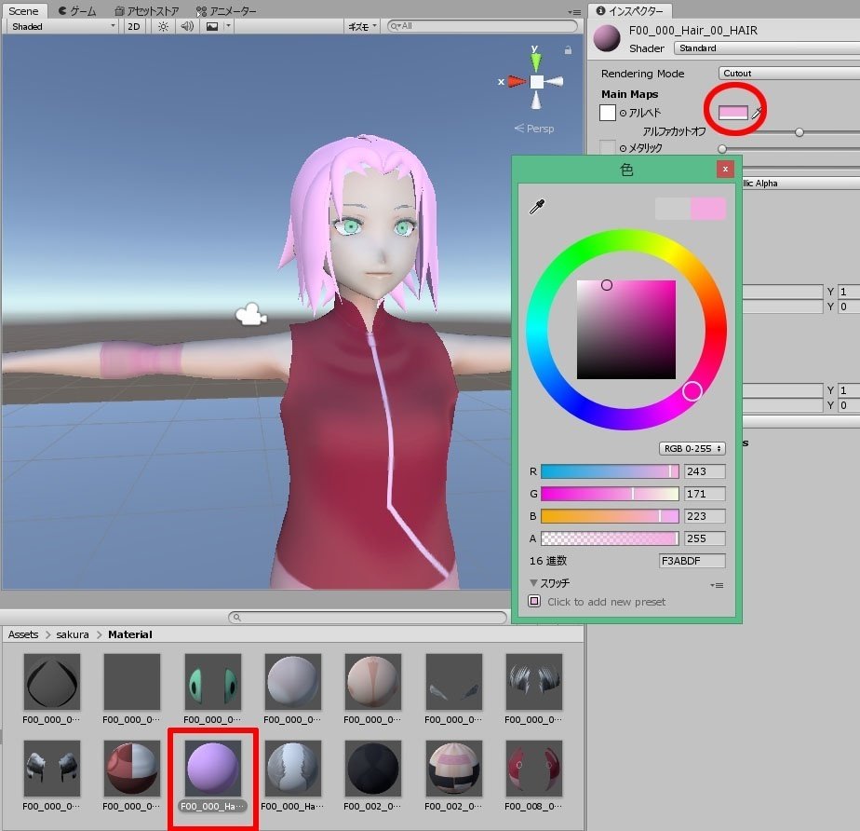Select the grey-white F00_000_Ha material

[x=293, y=769]
